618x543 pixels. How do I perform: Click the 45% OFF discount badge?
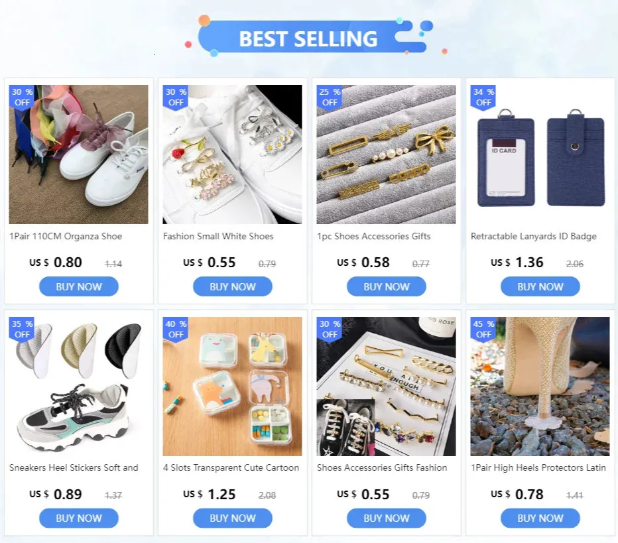point(483,330)
